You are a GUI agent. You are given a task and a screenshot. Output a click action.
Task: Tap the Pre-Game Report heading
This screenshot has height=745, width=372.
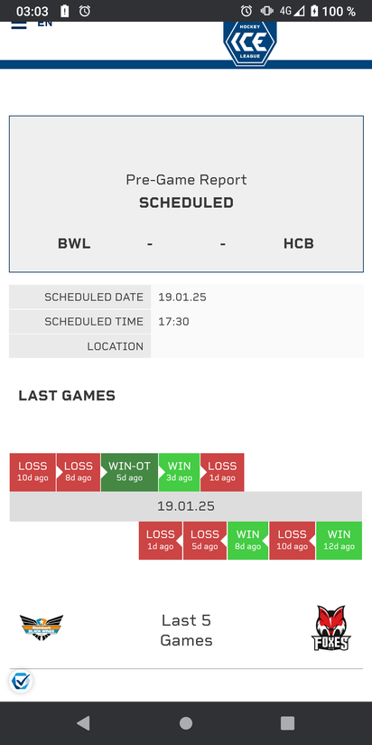click(186, 180)
